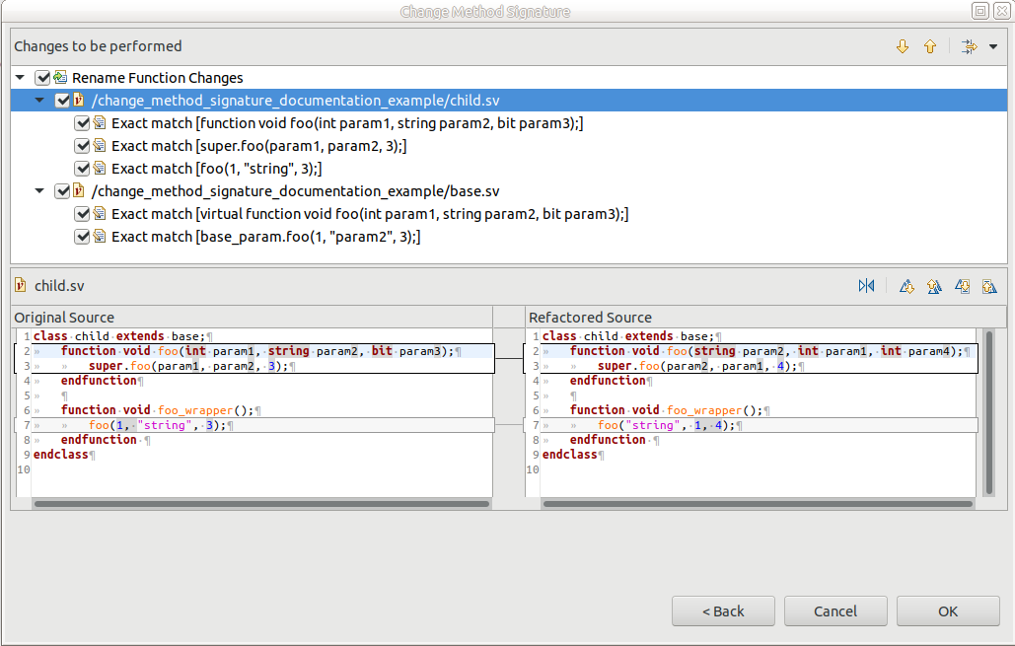
Task: Select the next difference icon in compare viewer
Action: [906, 286]
